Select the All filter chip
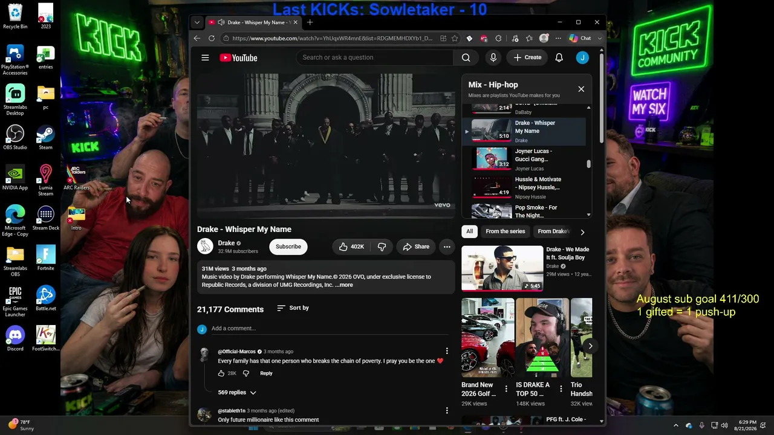Screen dimensions: 774x435 pyautogui.click(x=469, y=231)
